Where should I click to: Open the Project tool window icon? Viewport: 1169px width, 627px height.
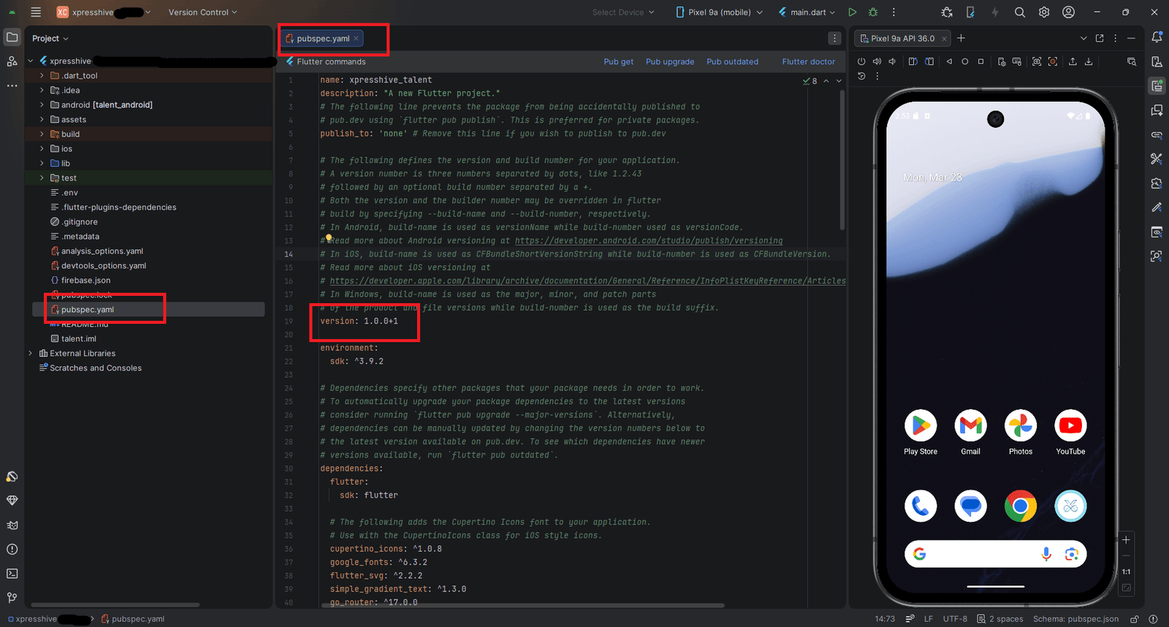[x=12, y=37]
